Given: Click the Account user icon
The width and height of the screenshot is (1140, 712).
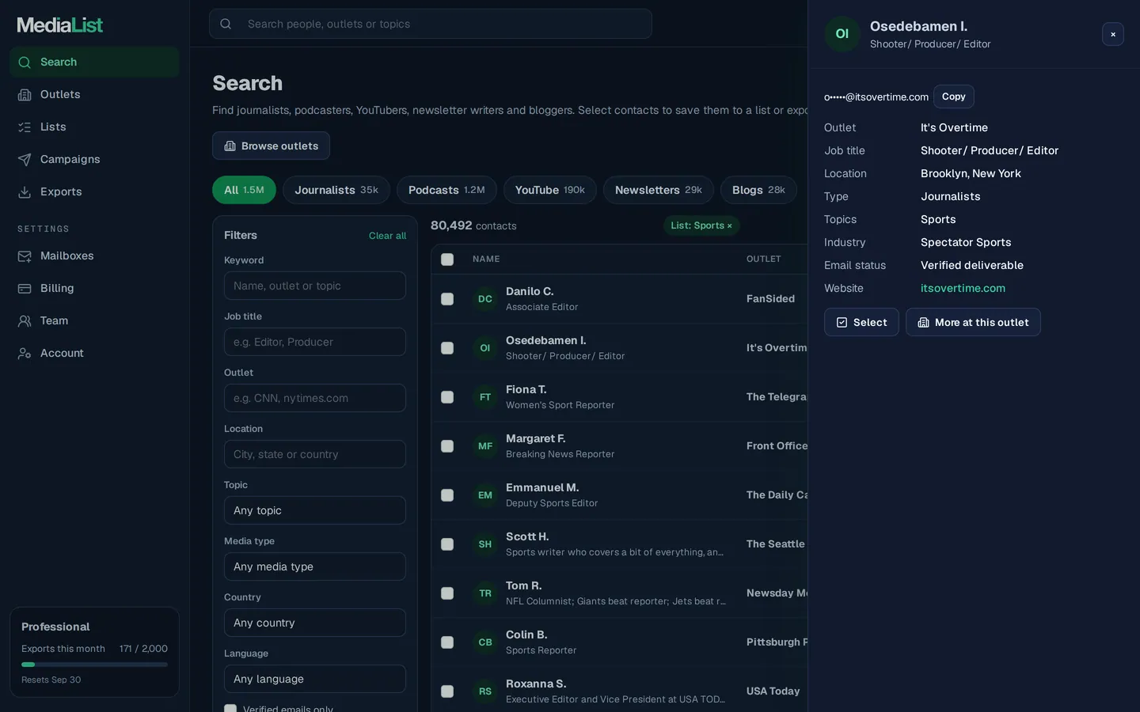Looking at the screenshot, I should [x=25, y=354].
